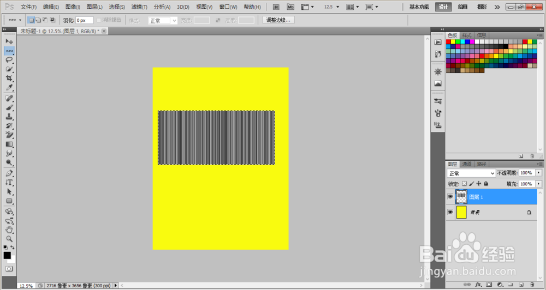The height and width of the screenshot is (290, 546).
Task: Switch to 绘画 workspace
Action: 462,7
